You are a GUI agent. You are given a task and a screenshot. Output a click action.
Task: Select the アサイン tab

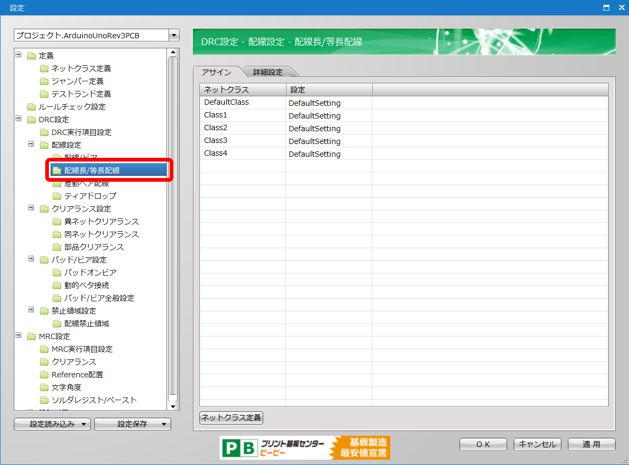click(216, 72)
